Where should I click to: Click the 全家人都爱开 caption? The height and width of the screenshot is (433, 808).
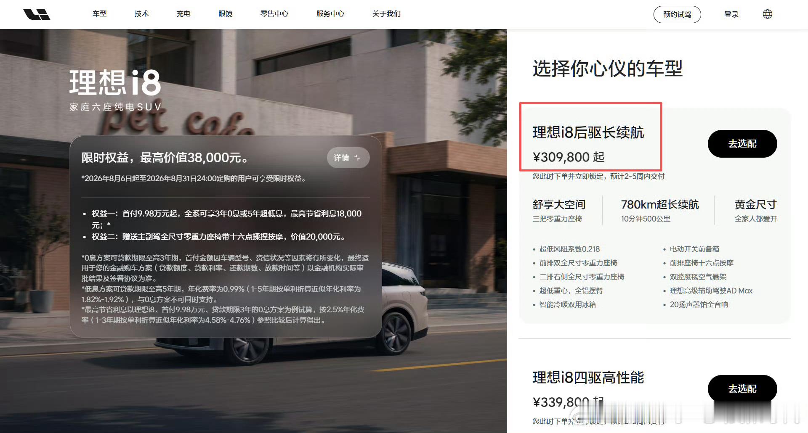[756, 219]
